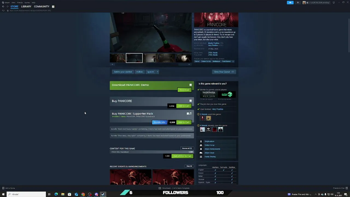The image size is (350, 197).
Task: Expand more tags with the plus button
Action: tap(233, 61)
